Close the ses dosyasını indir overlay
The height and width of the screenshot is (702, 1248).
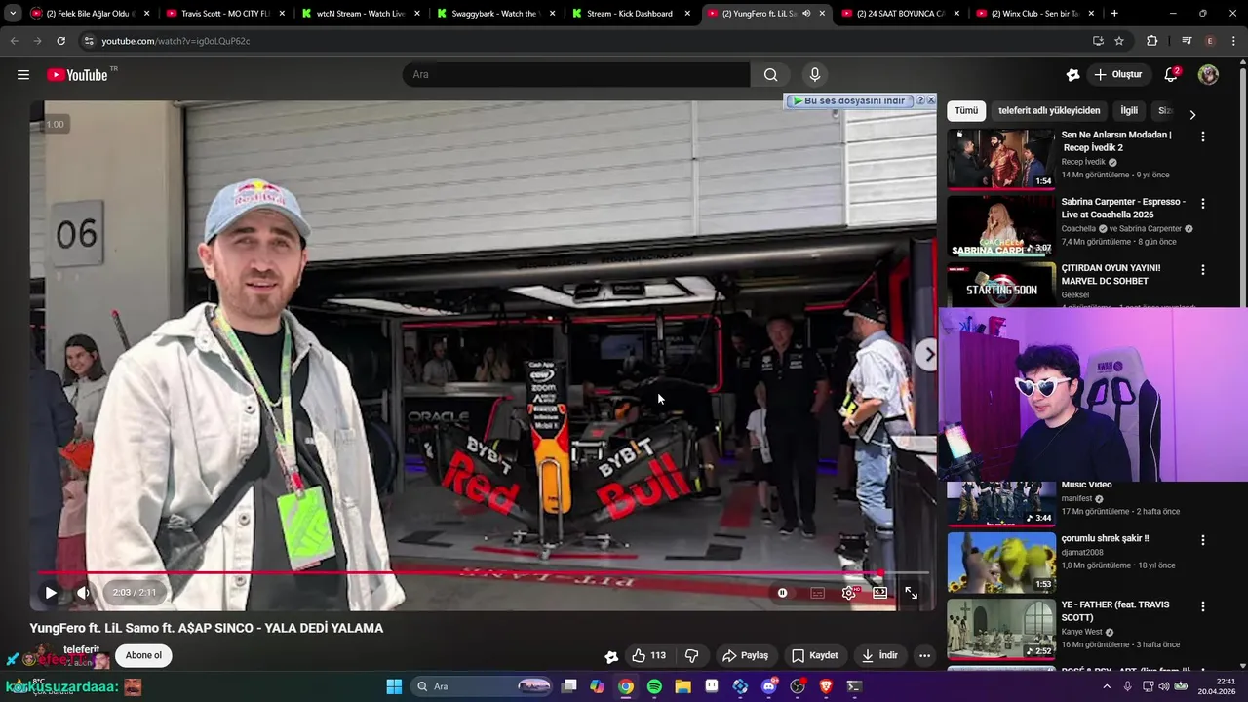click(931, 100)
